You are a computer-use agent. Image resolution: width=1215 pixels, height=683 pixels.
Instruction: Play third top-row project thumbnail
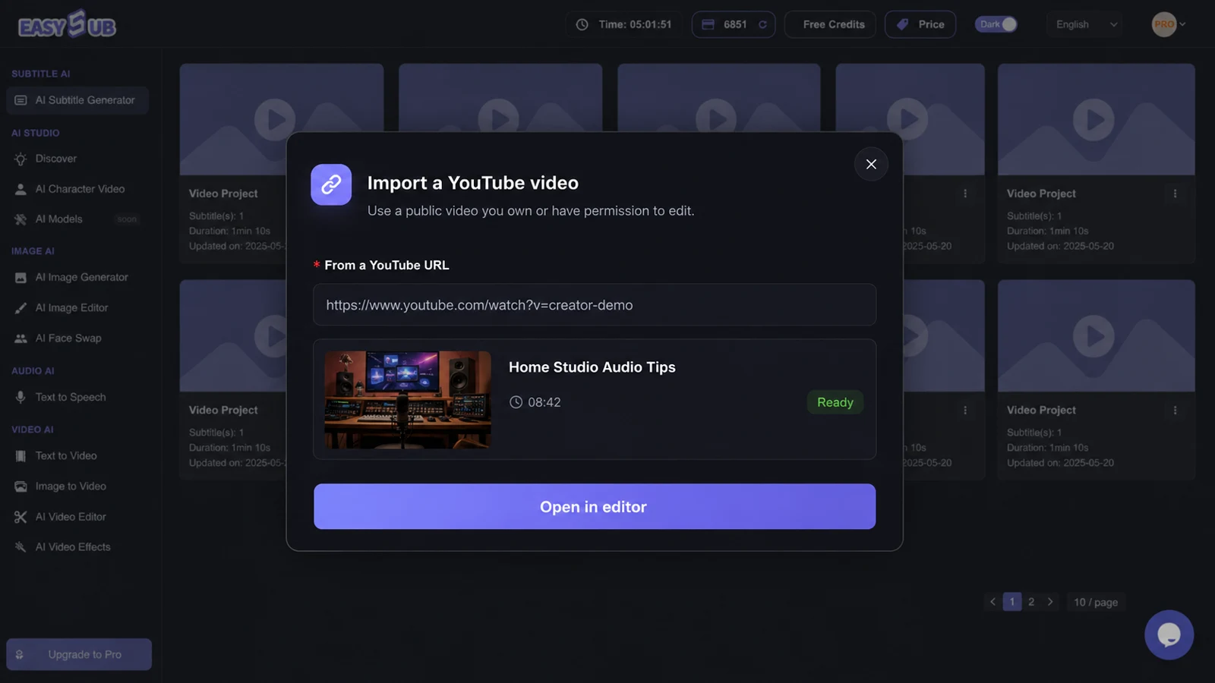tap(717, 115)
